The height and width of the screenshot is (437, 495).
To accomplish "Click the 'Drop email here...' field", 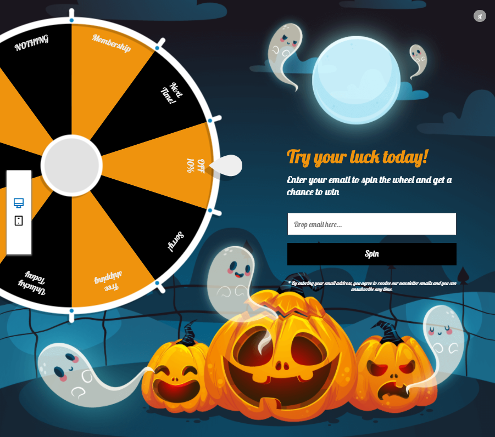I will pyautogui.click(x=371, y=224).
